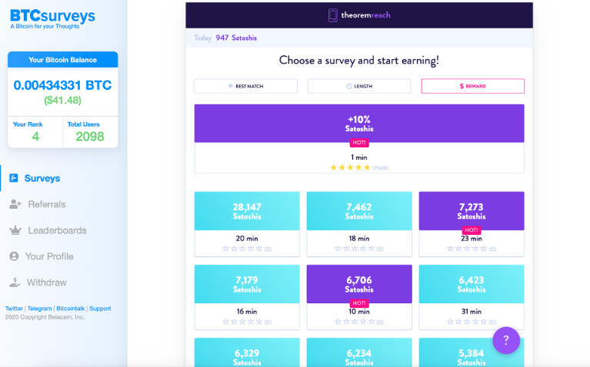Open the purple question mark help bubble

[506, 340]
